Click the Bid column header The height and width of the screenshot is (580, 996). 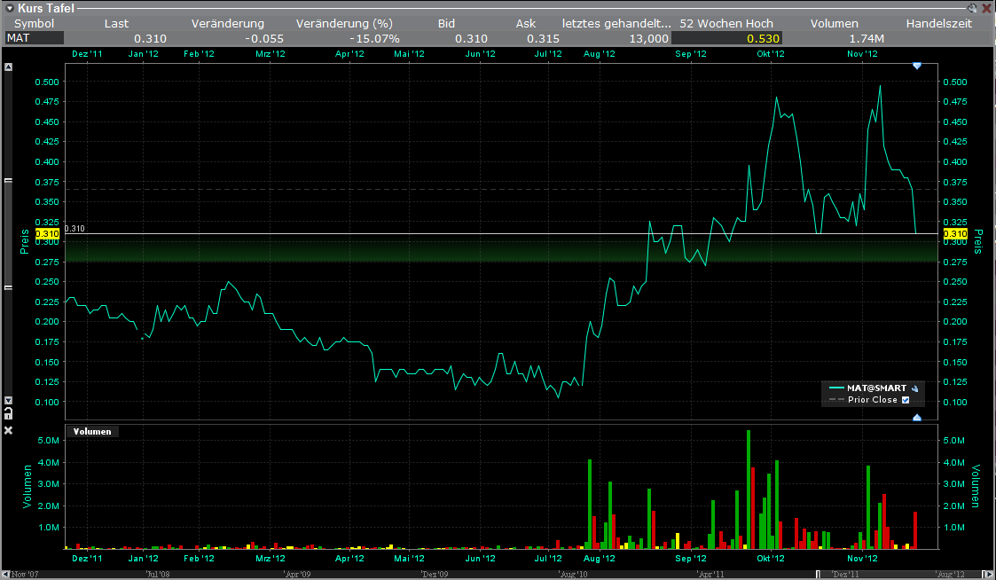point(446,24)
